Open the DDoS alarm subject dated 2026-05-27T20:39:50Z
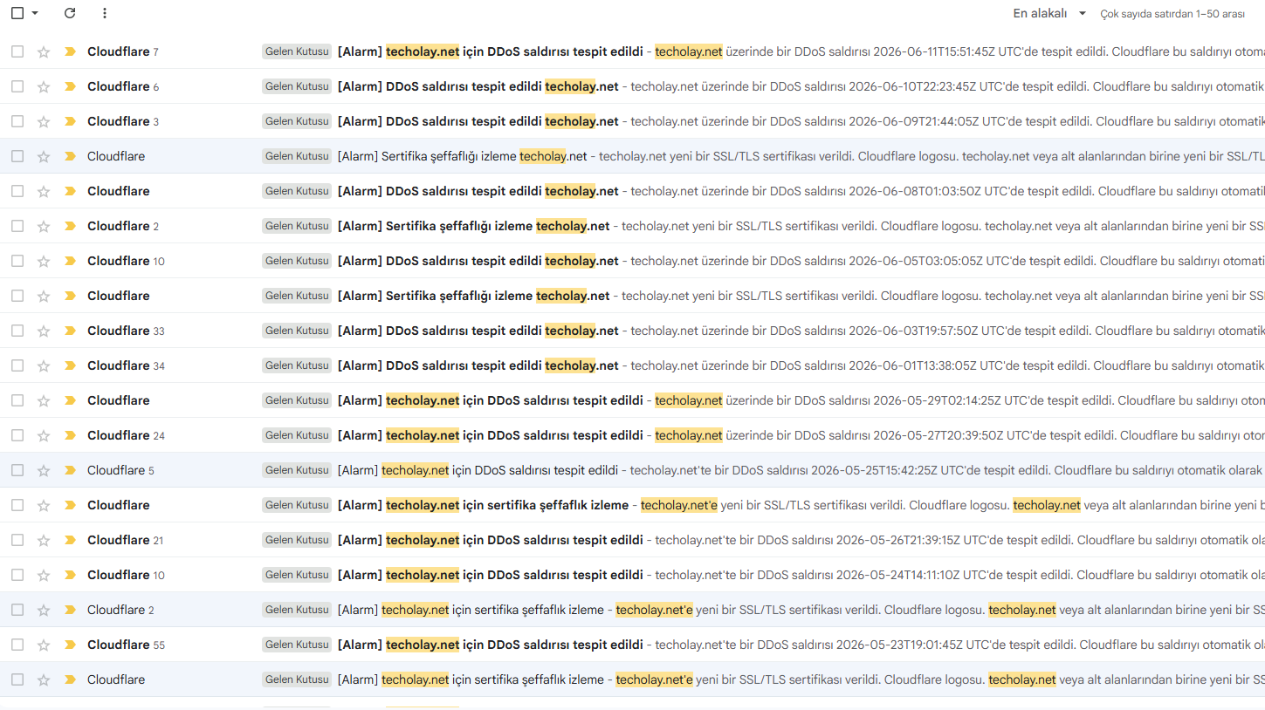The height and width of the screenshot is (710, 1265). pos(491,435)
